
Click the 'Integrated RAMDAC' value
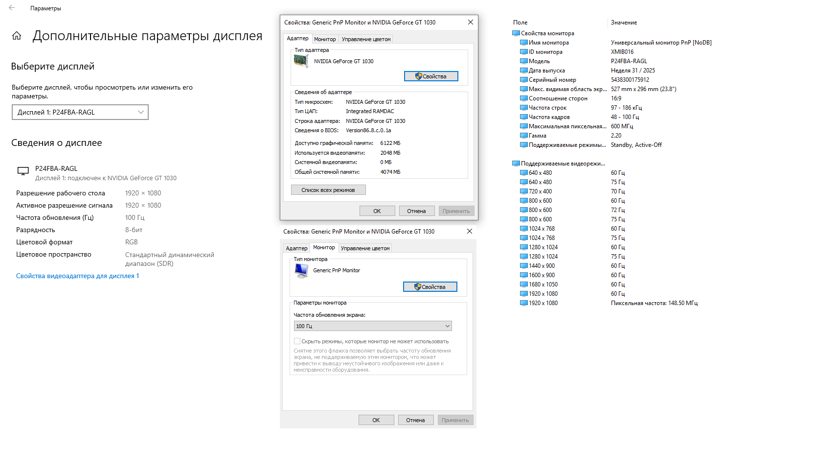[x=370, y=111]
